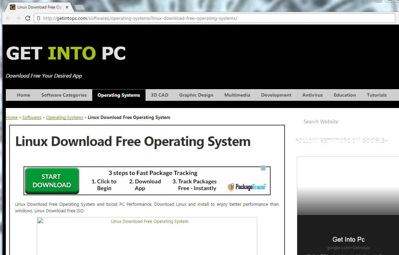The image size is (399, 255).
Task: Select the Antivirus menu item
Action: pos(312,95)
